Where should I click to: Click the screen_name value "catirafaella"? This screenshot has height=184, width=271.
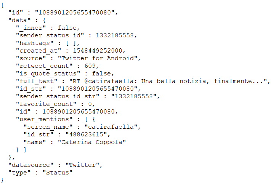click(111, 127)
